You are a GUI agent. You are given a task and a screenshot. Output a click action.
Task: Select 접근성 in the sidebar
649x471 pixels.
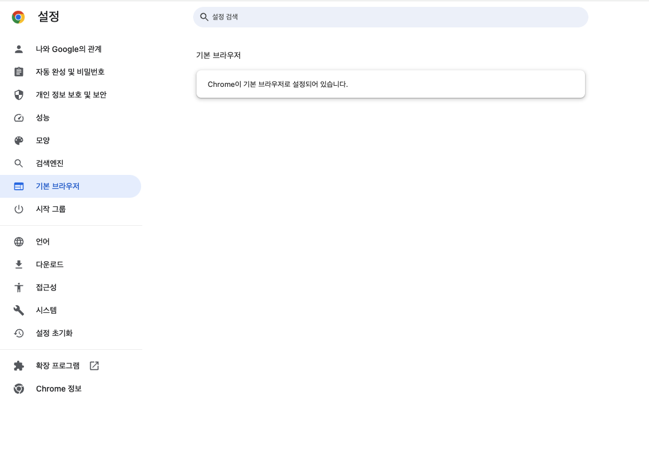pos(70,287)
